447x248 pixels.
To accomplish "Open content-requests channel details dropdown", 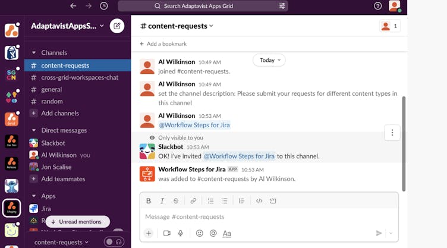I will 177,26.
